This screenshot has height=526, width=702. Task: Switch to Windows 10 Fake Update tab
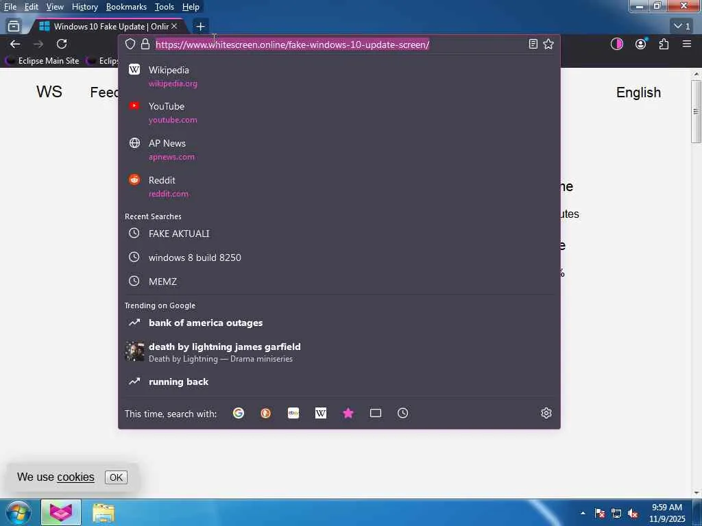pos(106,27)
